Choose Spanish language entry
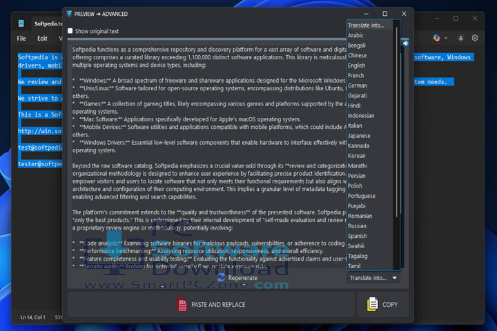 pos(357,236)
